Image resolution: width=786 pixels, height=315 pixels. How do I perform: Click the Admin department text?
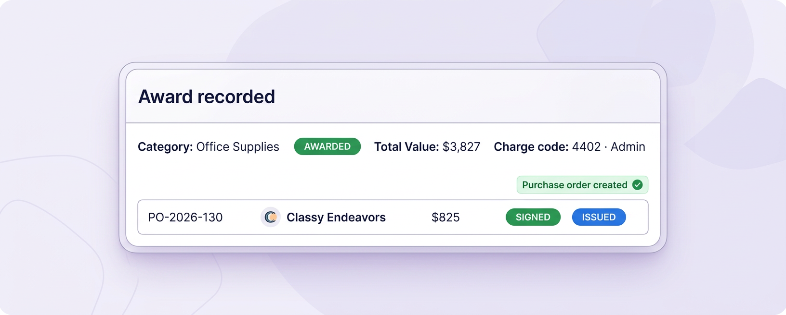(628, 146)
